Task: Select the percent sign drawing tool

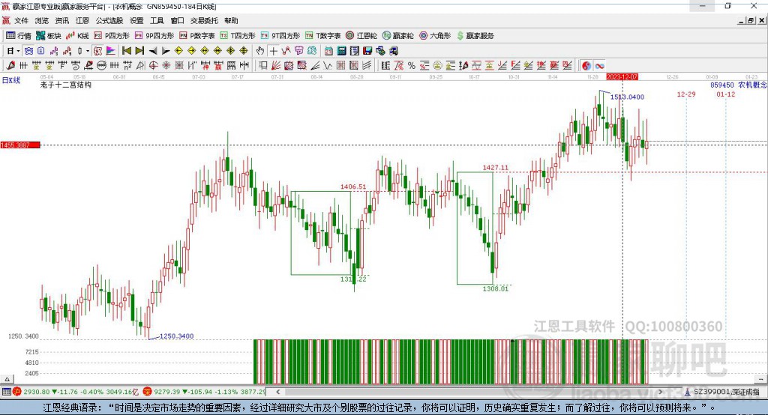Action: (x=411, y=66)
